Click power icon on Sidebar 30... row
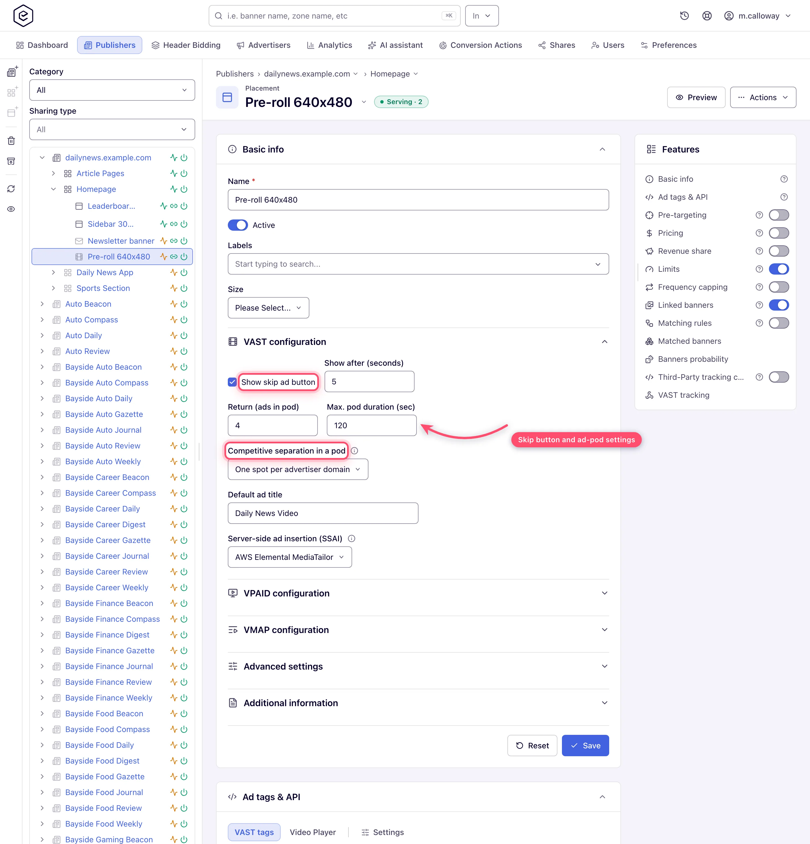Image resolution: width=810 pixels, height=844 pixels. coord(184,224)
